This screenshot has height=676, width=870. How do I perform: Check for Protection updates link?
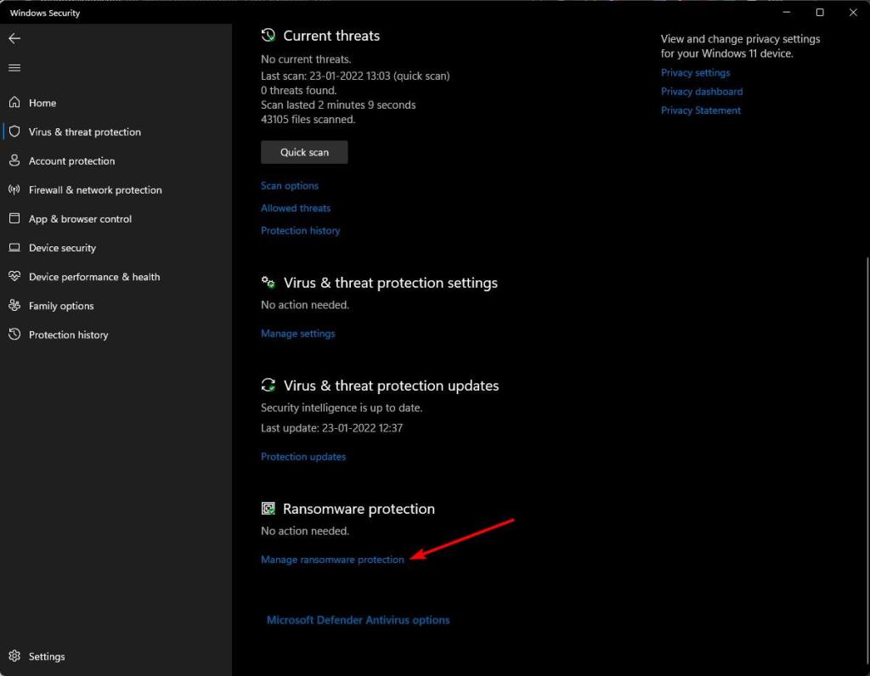(303, 457)
